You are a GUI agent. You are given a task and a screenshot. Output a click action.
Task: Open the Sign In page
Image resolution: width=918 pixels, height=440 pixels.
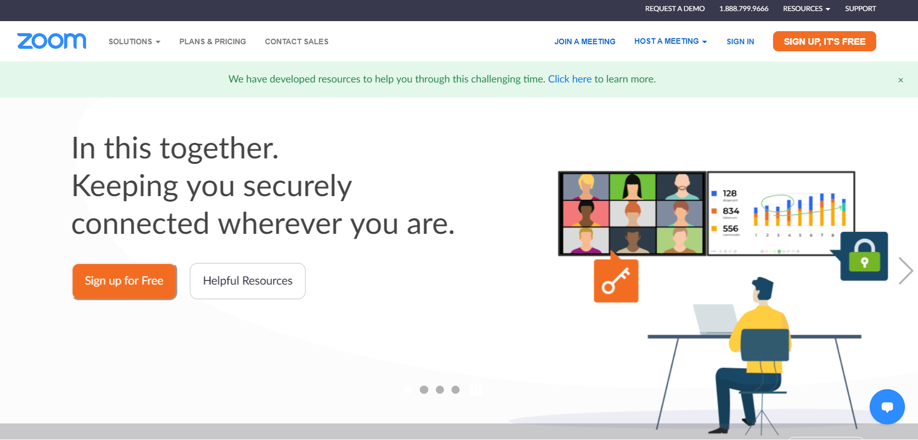pyautogui.click(x=740, y=42)
